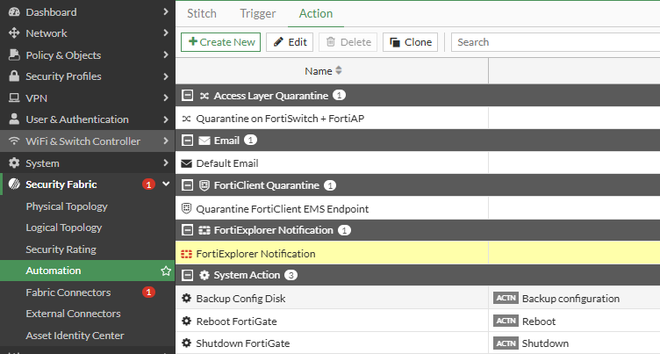Screen dimensions: 660x354
Task: Open Asset Identity Center page
Action: (x=75, y=336)
